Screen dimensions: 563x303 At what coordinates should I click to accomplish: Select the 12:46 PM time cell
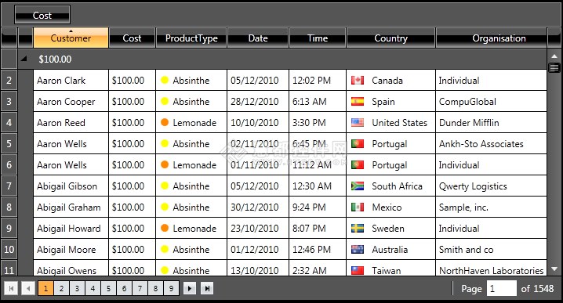pos(318,250)
